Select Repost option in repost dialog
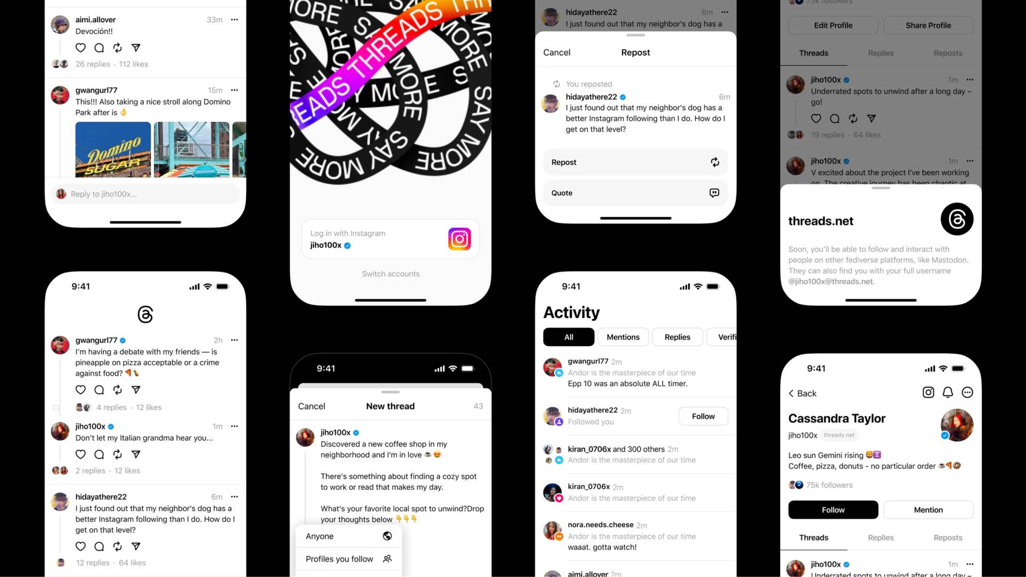 (x=634, y=161)
